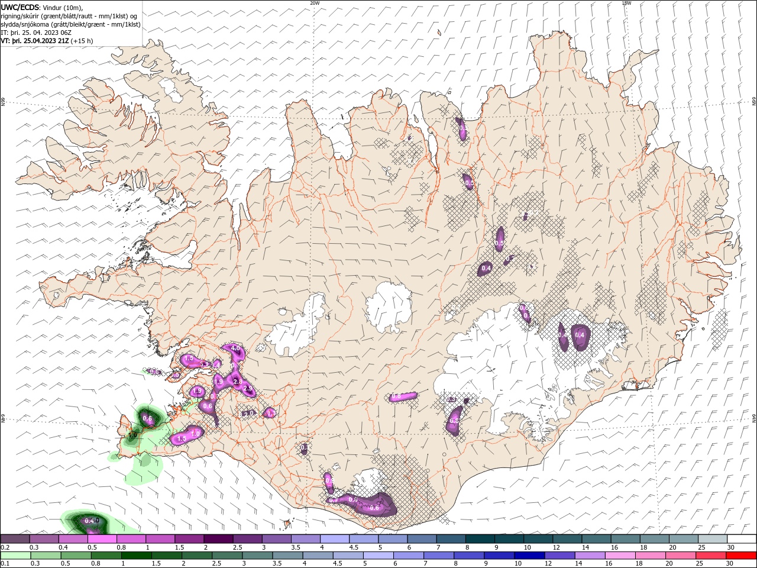This screenshot has width=757, height=568.
Task: Click the dull mauve swatch starting at 0.2 on top scale
Action: [15, 539]
